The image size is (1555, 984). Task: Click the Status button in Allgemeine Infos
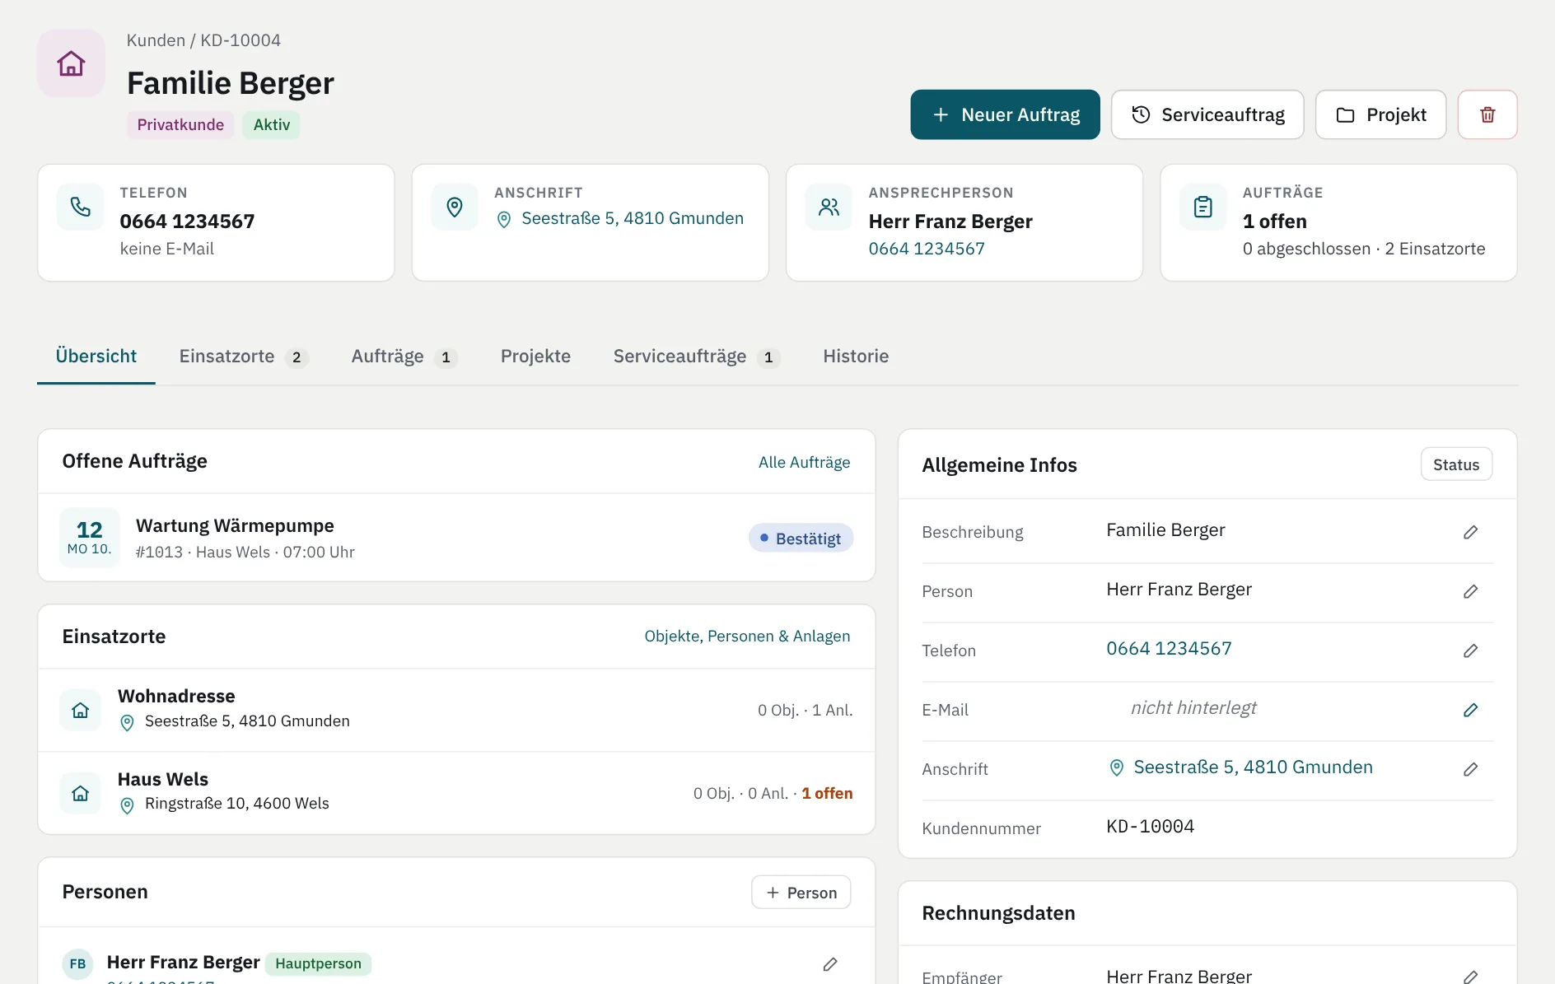1456,464
